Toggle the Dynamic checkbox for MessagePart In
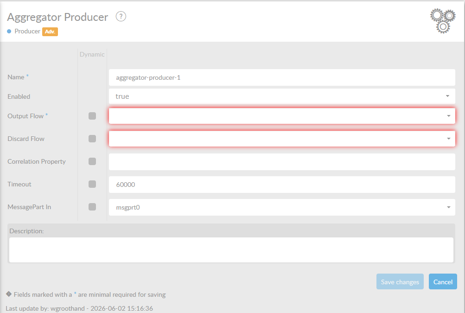This screenshot has width=465, height=313. (x=92, y=207)
